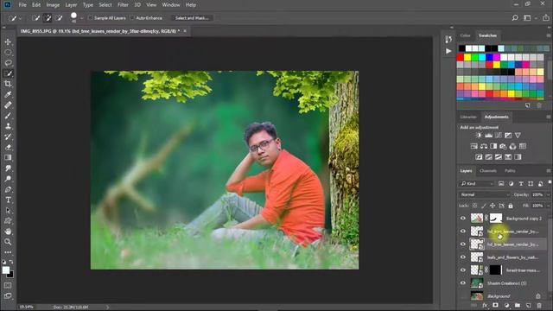
Task: Select the Clone Stamp tool
Action: click(x=8, y=126)
